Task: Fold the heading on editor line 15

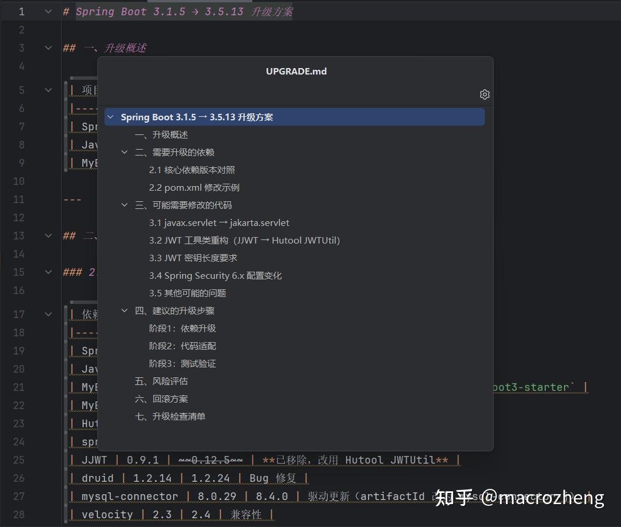Action: pos(48,272)
